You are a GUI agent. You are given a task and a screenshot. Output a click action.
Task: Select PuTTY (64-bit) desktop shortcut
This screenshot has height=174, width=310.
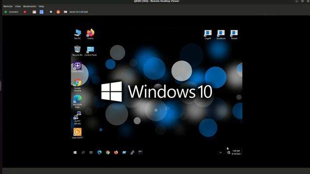coord(77,118)
